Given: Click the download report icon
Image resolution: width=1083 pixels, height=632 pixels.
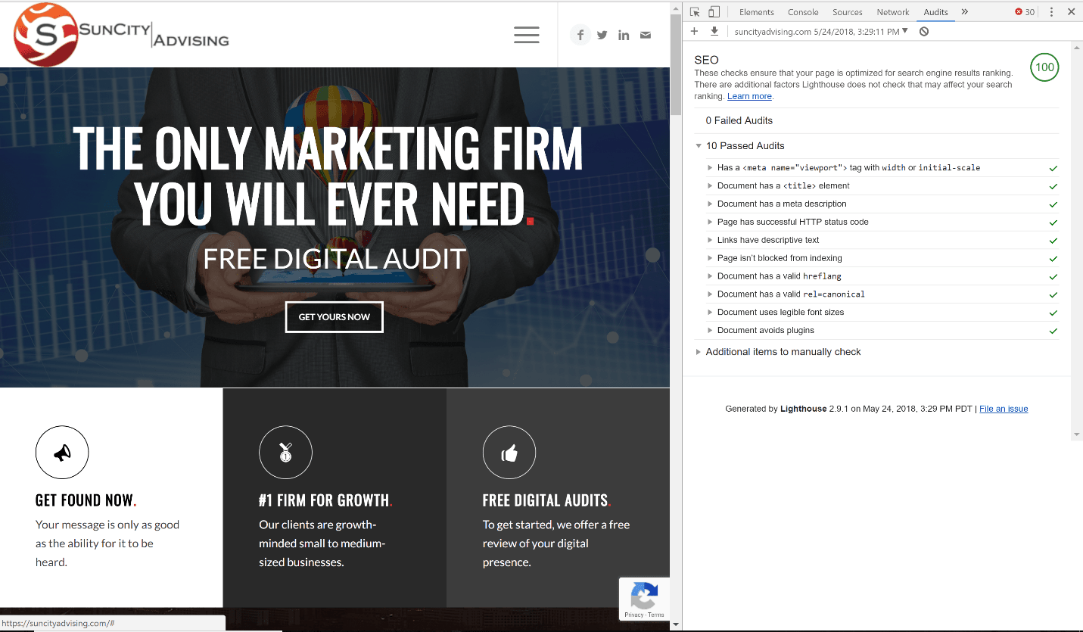Looking at the screenshot, I should tap(714, 32).
